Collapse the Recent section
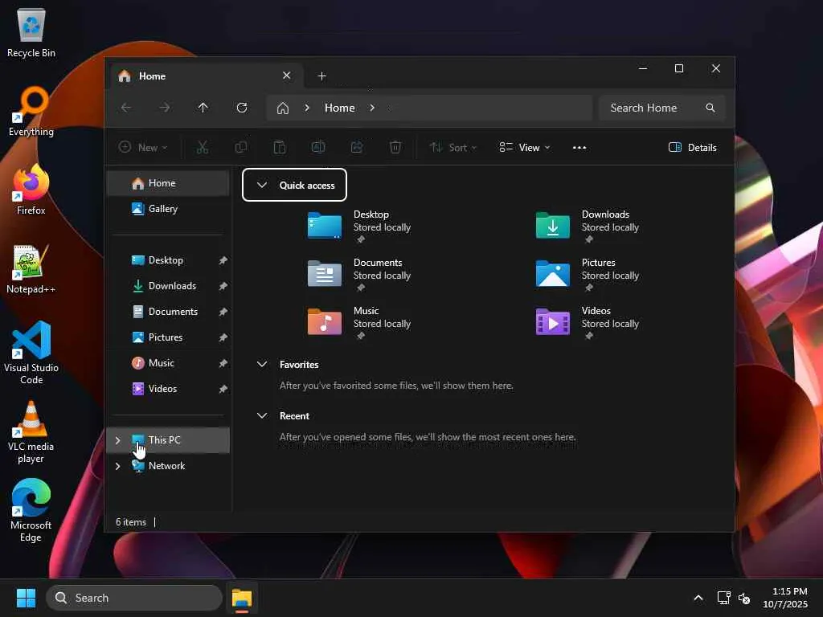 click(x=262, y=415)
